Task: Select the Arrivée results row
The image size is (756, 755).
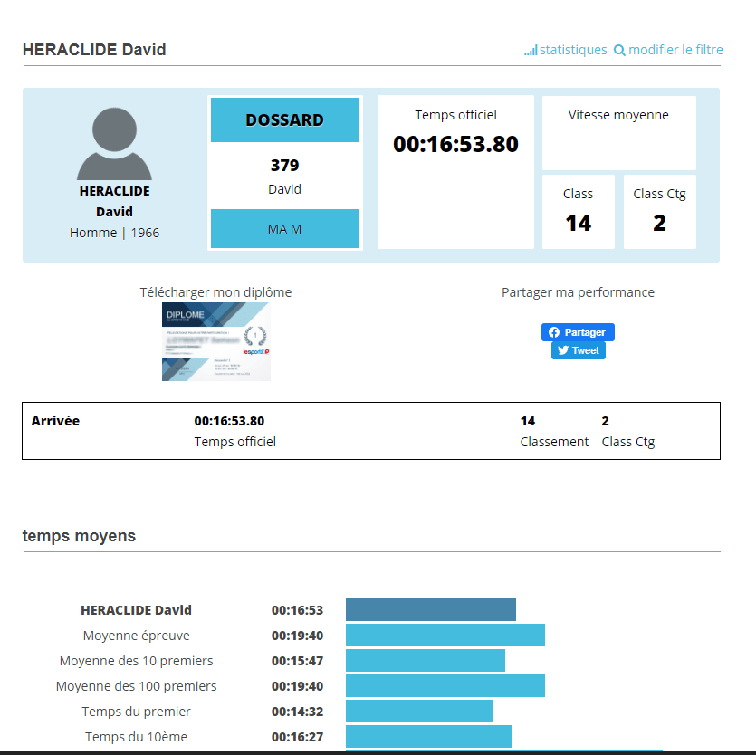Action: click(370, 431)
